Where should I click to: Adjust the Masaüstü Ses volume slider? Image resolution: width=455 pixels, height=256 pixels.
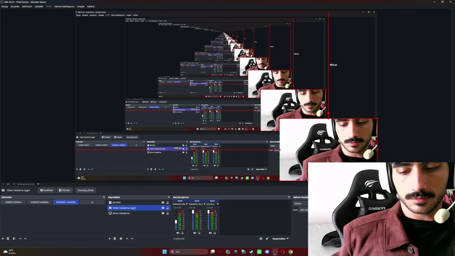(176, 222)
